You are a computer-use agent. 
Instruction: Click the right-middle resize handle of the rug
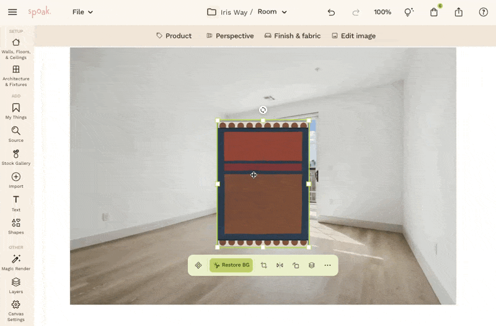point(309,183)
